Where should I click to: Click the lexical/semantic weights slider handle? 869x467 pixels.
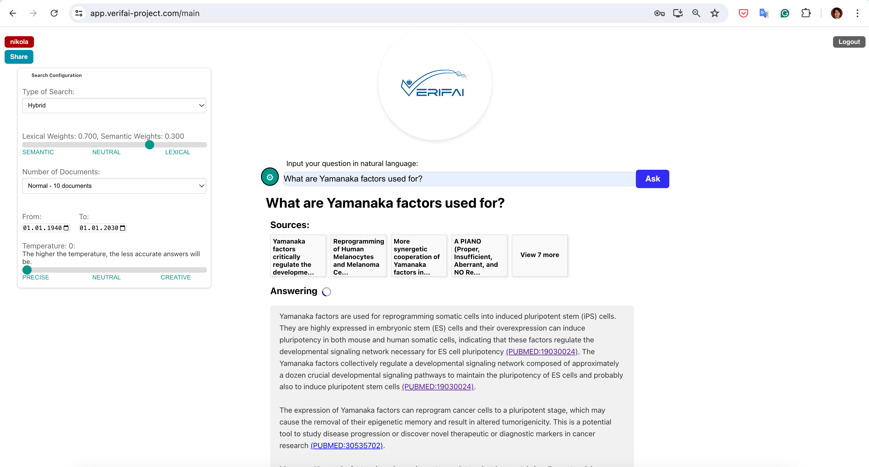(149, 145)
